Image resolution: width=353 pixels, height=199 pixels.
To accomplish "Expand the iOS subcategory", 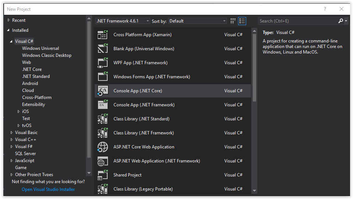I will pyautogui.click(x=19, y=111).
